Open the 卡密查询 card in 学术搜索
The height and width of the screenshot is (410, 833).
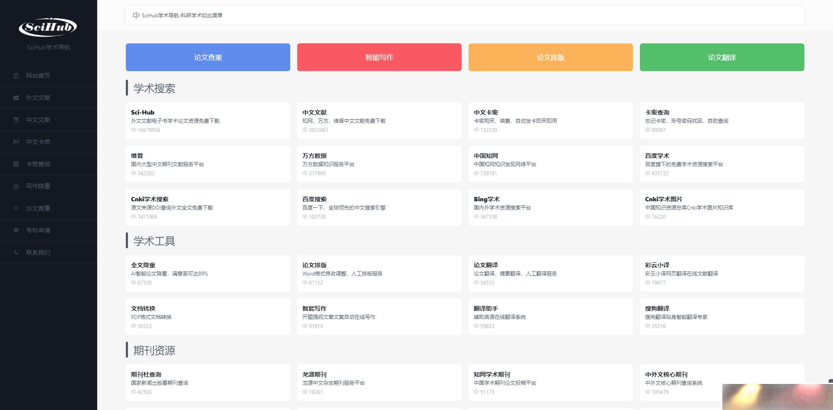tap(722, 121)
